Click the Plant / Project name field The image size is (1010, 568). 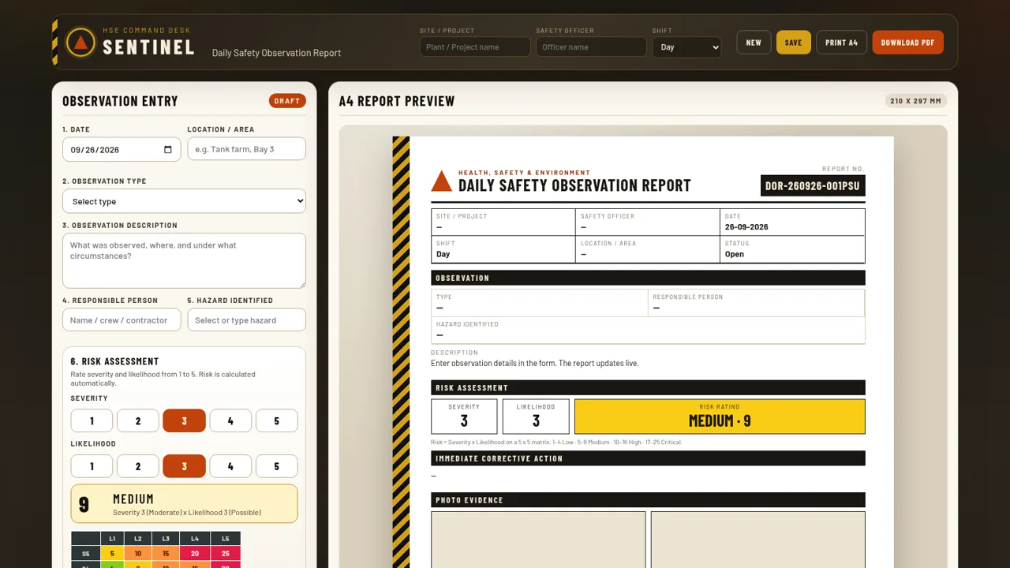475,47
